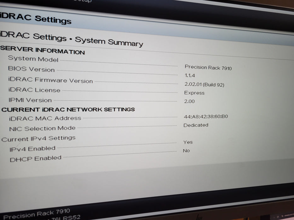Image resolution: width=294 pixels, height=220 pixels.
Task: Click Precision Rack 7910 in bottom status bar
Action: (x=37, y=214)
